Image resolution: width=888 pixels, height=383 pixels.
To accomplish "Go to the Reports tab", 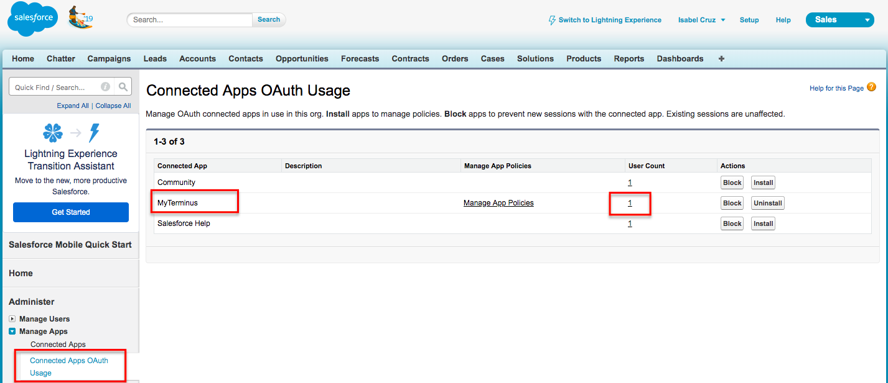I will pyautogui.click(x=629, y=58).
